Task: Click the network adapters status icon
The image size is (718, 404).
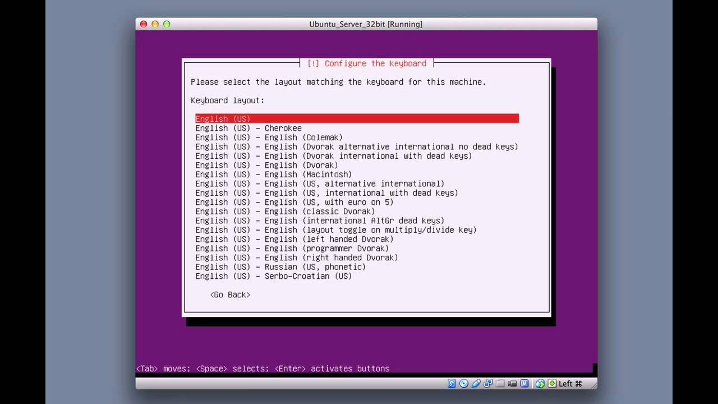Action: coord(488,383)
